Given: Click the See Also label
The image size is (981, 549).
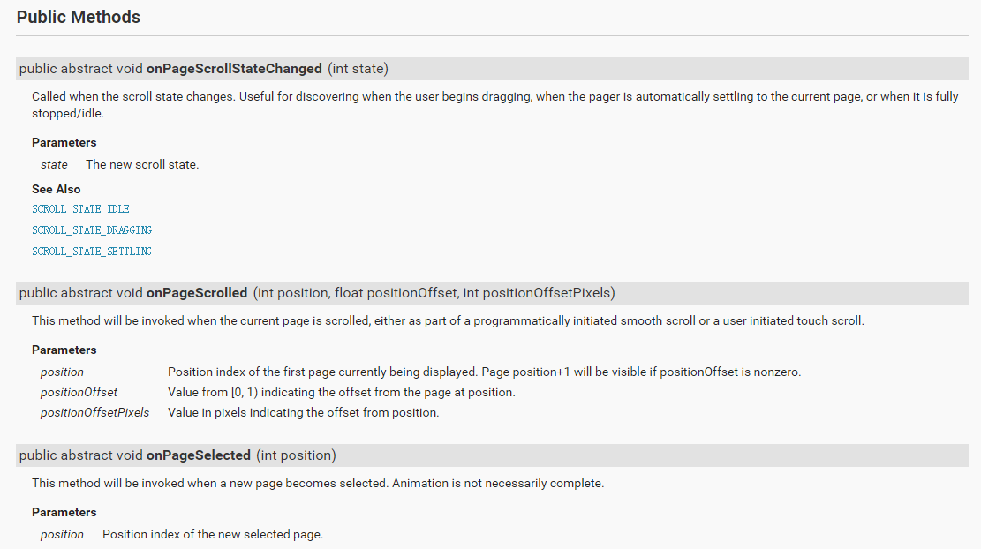Looking at the screenshot, I should click(x=57, y=189).
